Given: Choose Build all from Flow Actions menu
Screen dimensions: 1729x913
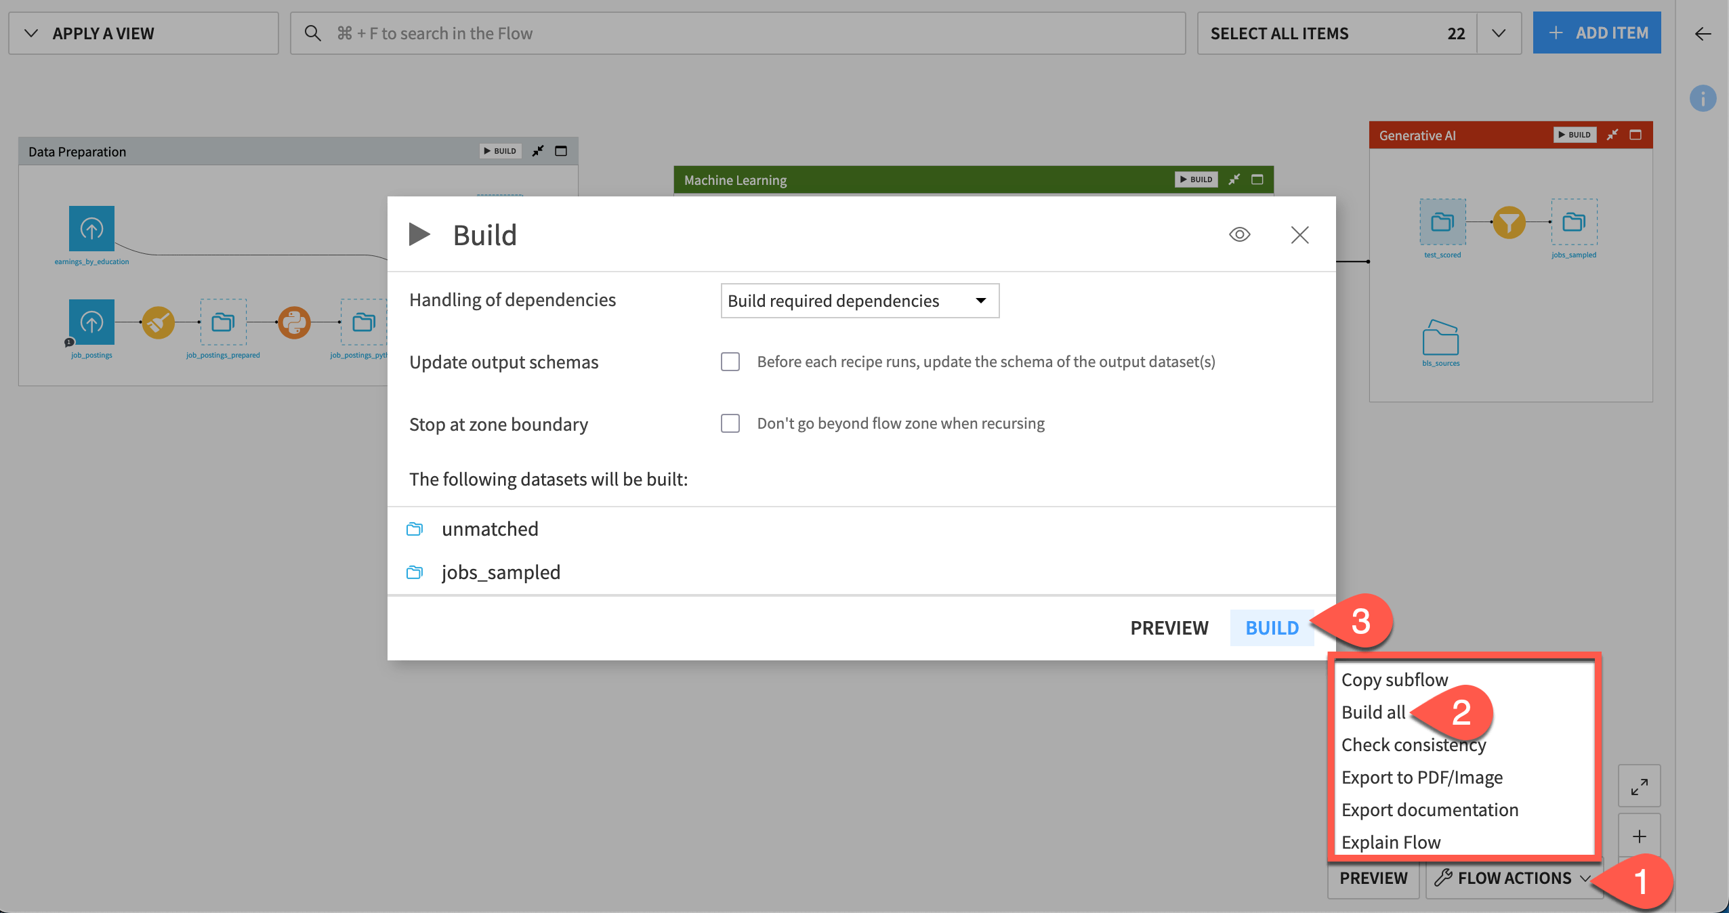Looking at the screenshot, I should point(1373,712).
